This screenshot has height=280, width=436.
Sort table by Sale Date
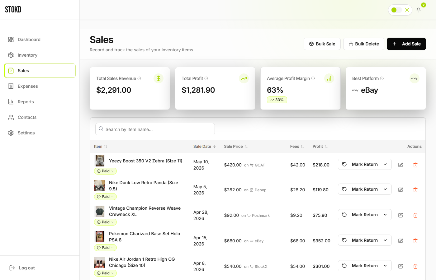click(x=205, y=147)
